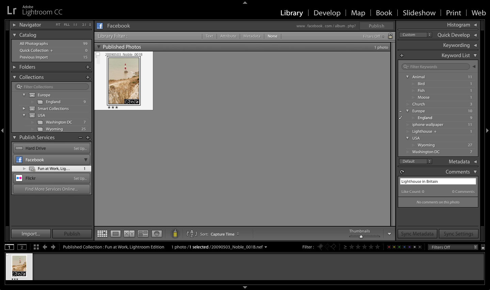
Task: Open the Default metadata preset dropdown
Action: pos(415,161)
